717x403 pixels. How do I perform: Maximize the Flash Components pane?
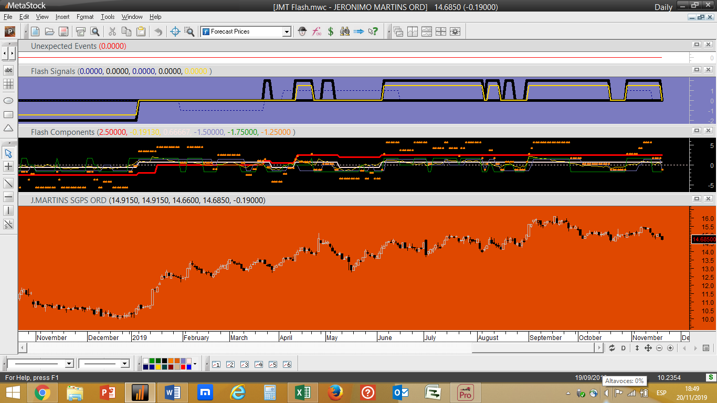point(697,131)
